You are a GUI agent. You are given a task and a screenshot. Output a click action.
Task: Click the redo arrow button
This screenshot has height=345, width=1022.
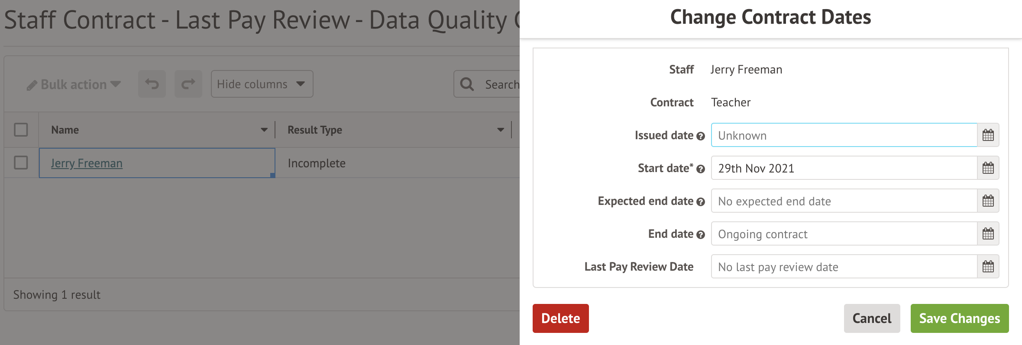point(188,84)
